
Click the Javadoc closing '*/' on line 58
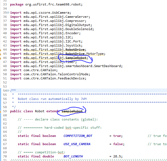click(x=14, y=107)
